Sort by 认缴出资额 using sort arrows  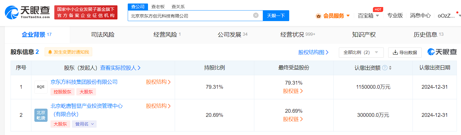390,68
